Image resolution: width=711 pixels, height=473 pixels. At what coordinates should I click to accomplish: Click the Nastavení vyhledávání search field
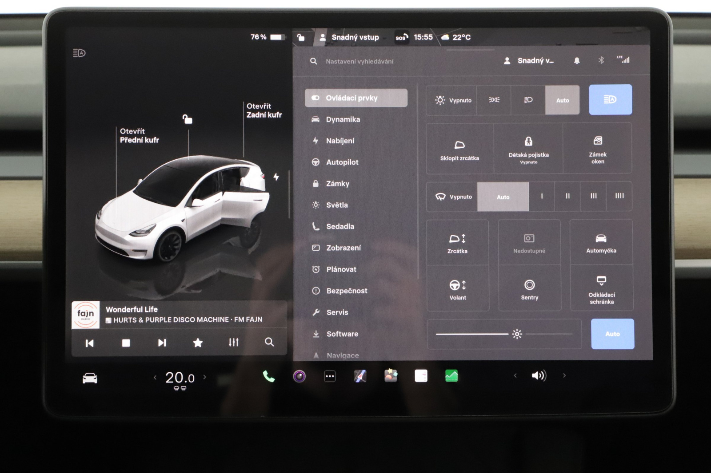coord(359,61)
